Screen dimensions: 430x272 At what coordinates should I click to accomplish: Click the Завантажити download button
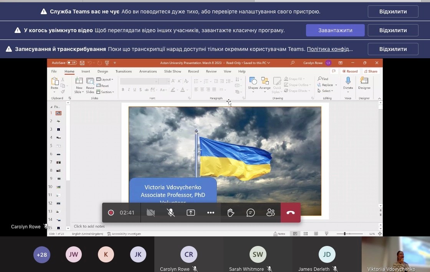coord(335,30)
